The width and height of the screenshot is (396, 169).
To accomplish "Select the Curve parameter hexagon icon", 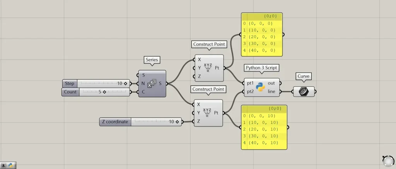I will coord(304,91).
